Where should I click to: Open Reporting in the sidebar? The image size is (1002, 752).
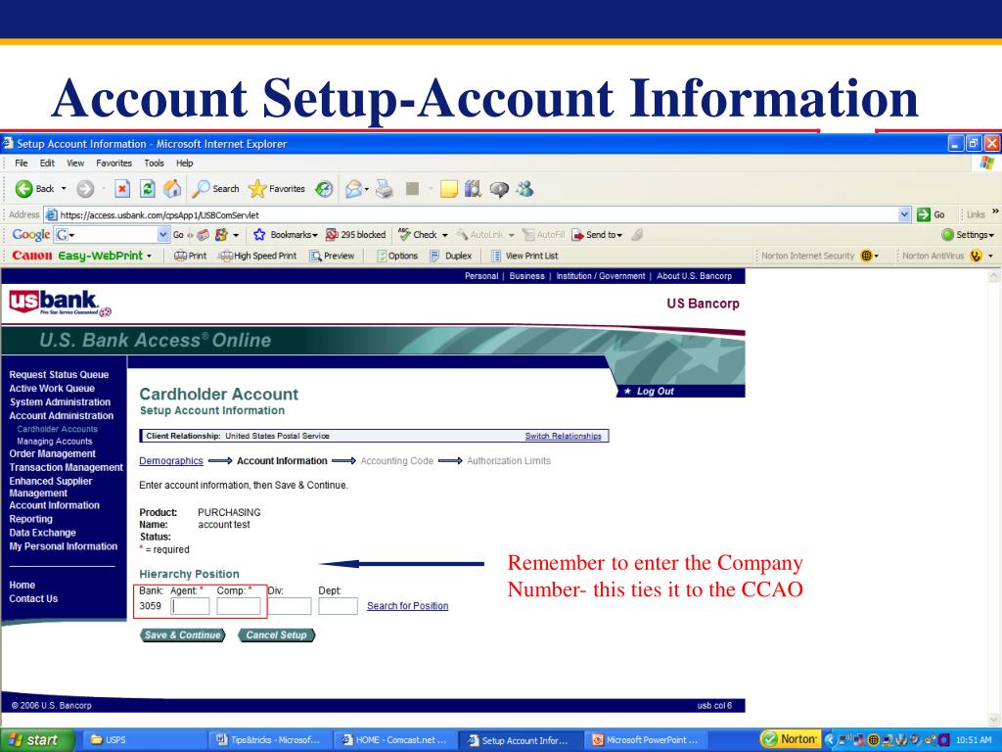[30, 519]
